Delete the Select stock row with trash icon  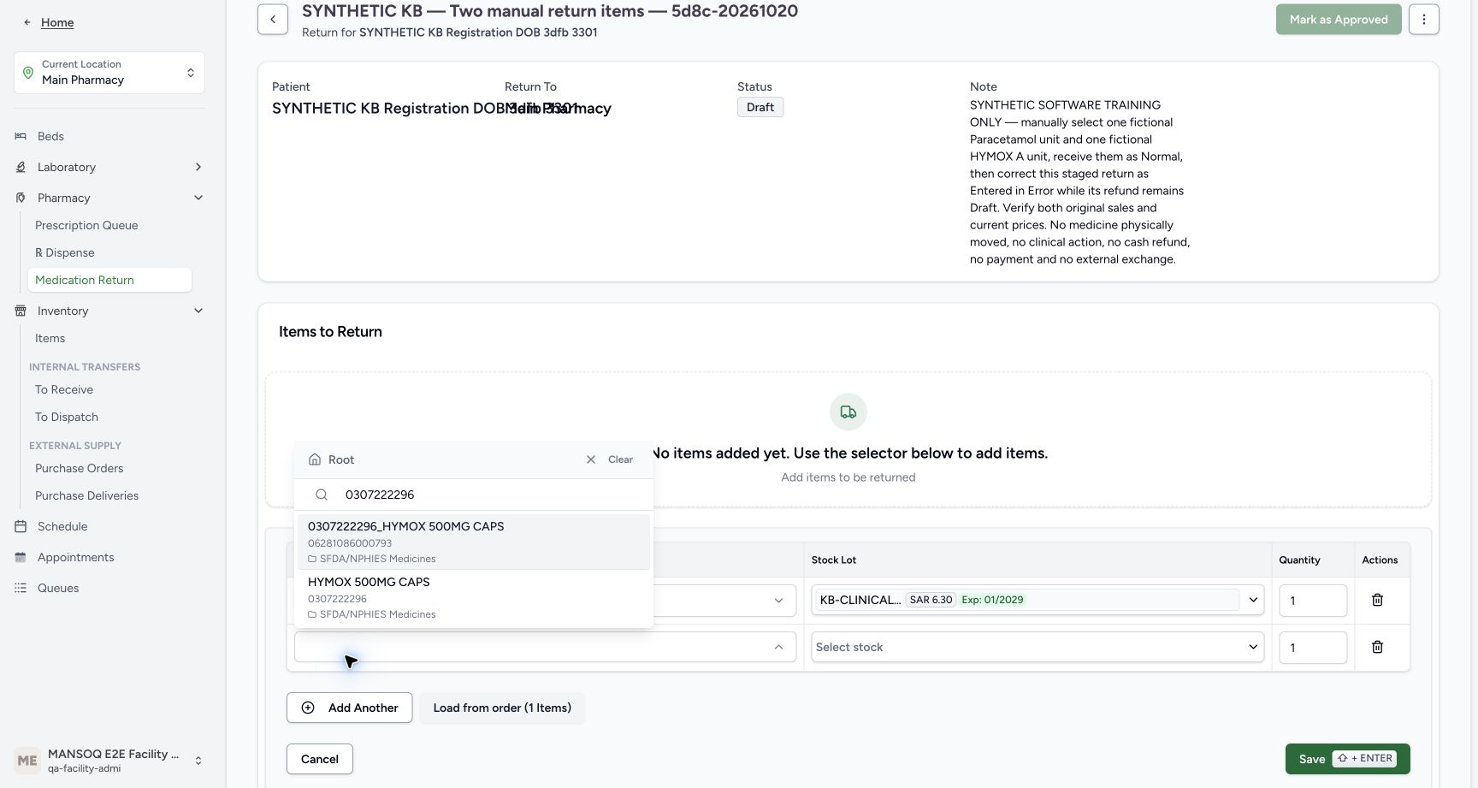(1377, 647)
